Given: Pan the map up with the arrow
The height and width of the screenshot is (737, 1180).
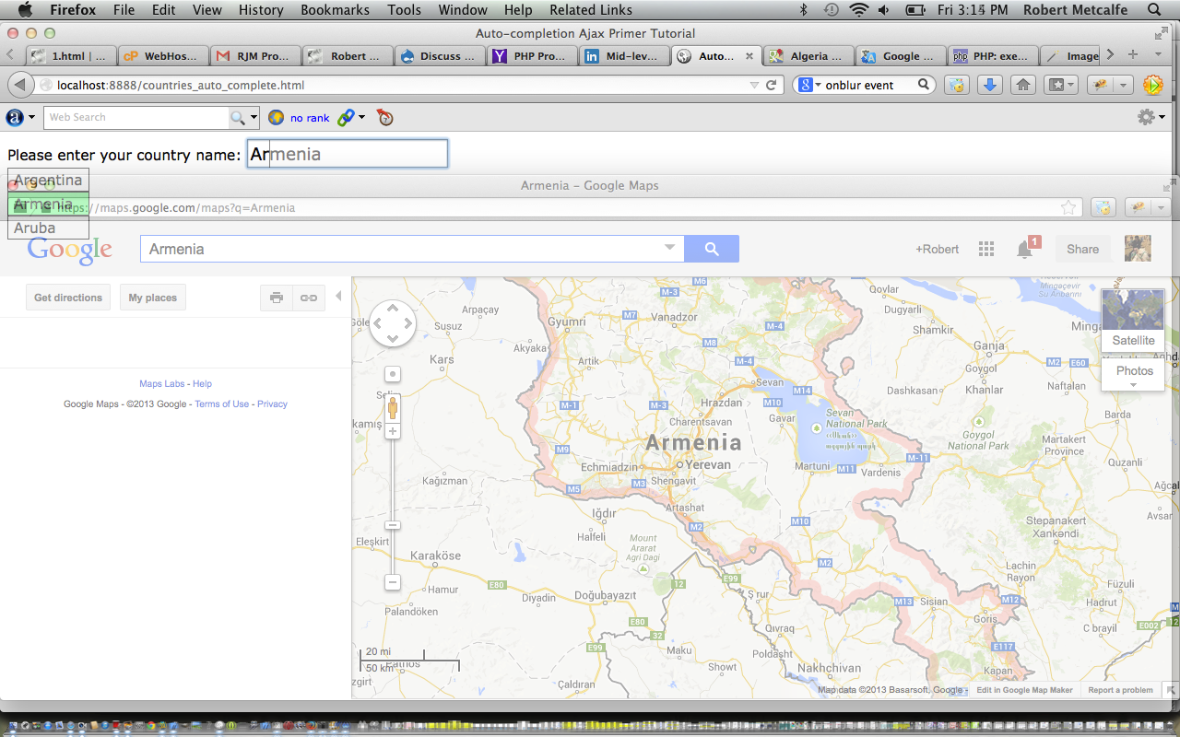Looking at the screenshot, I should 393,309.
